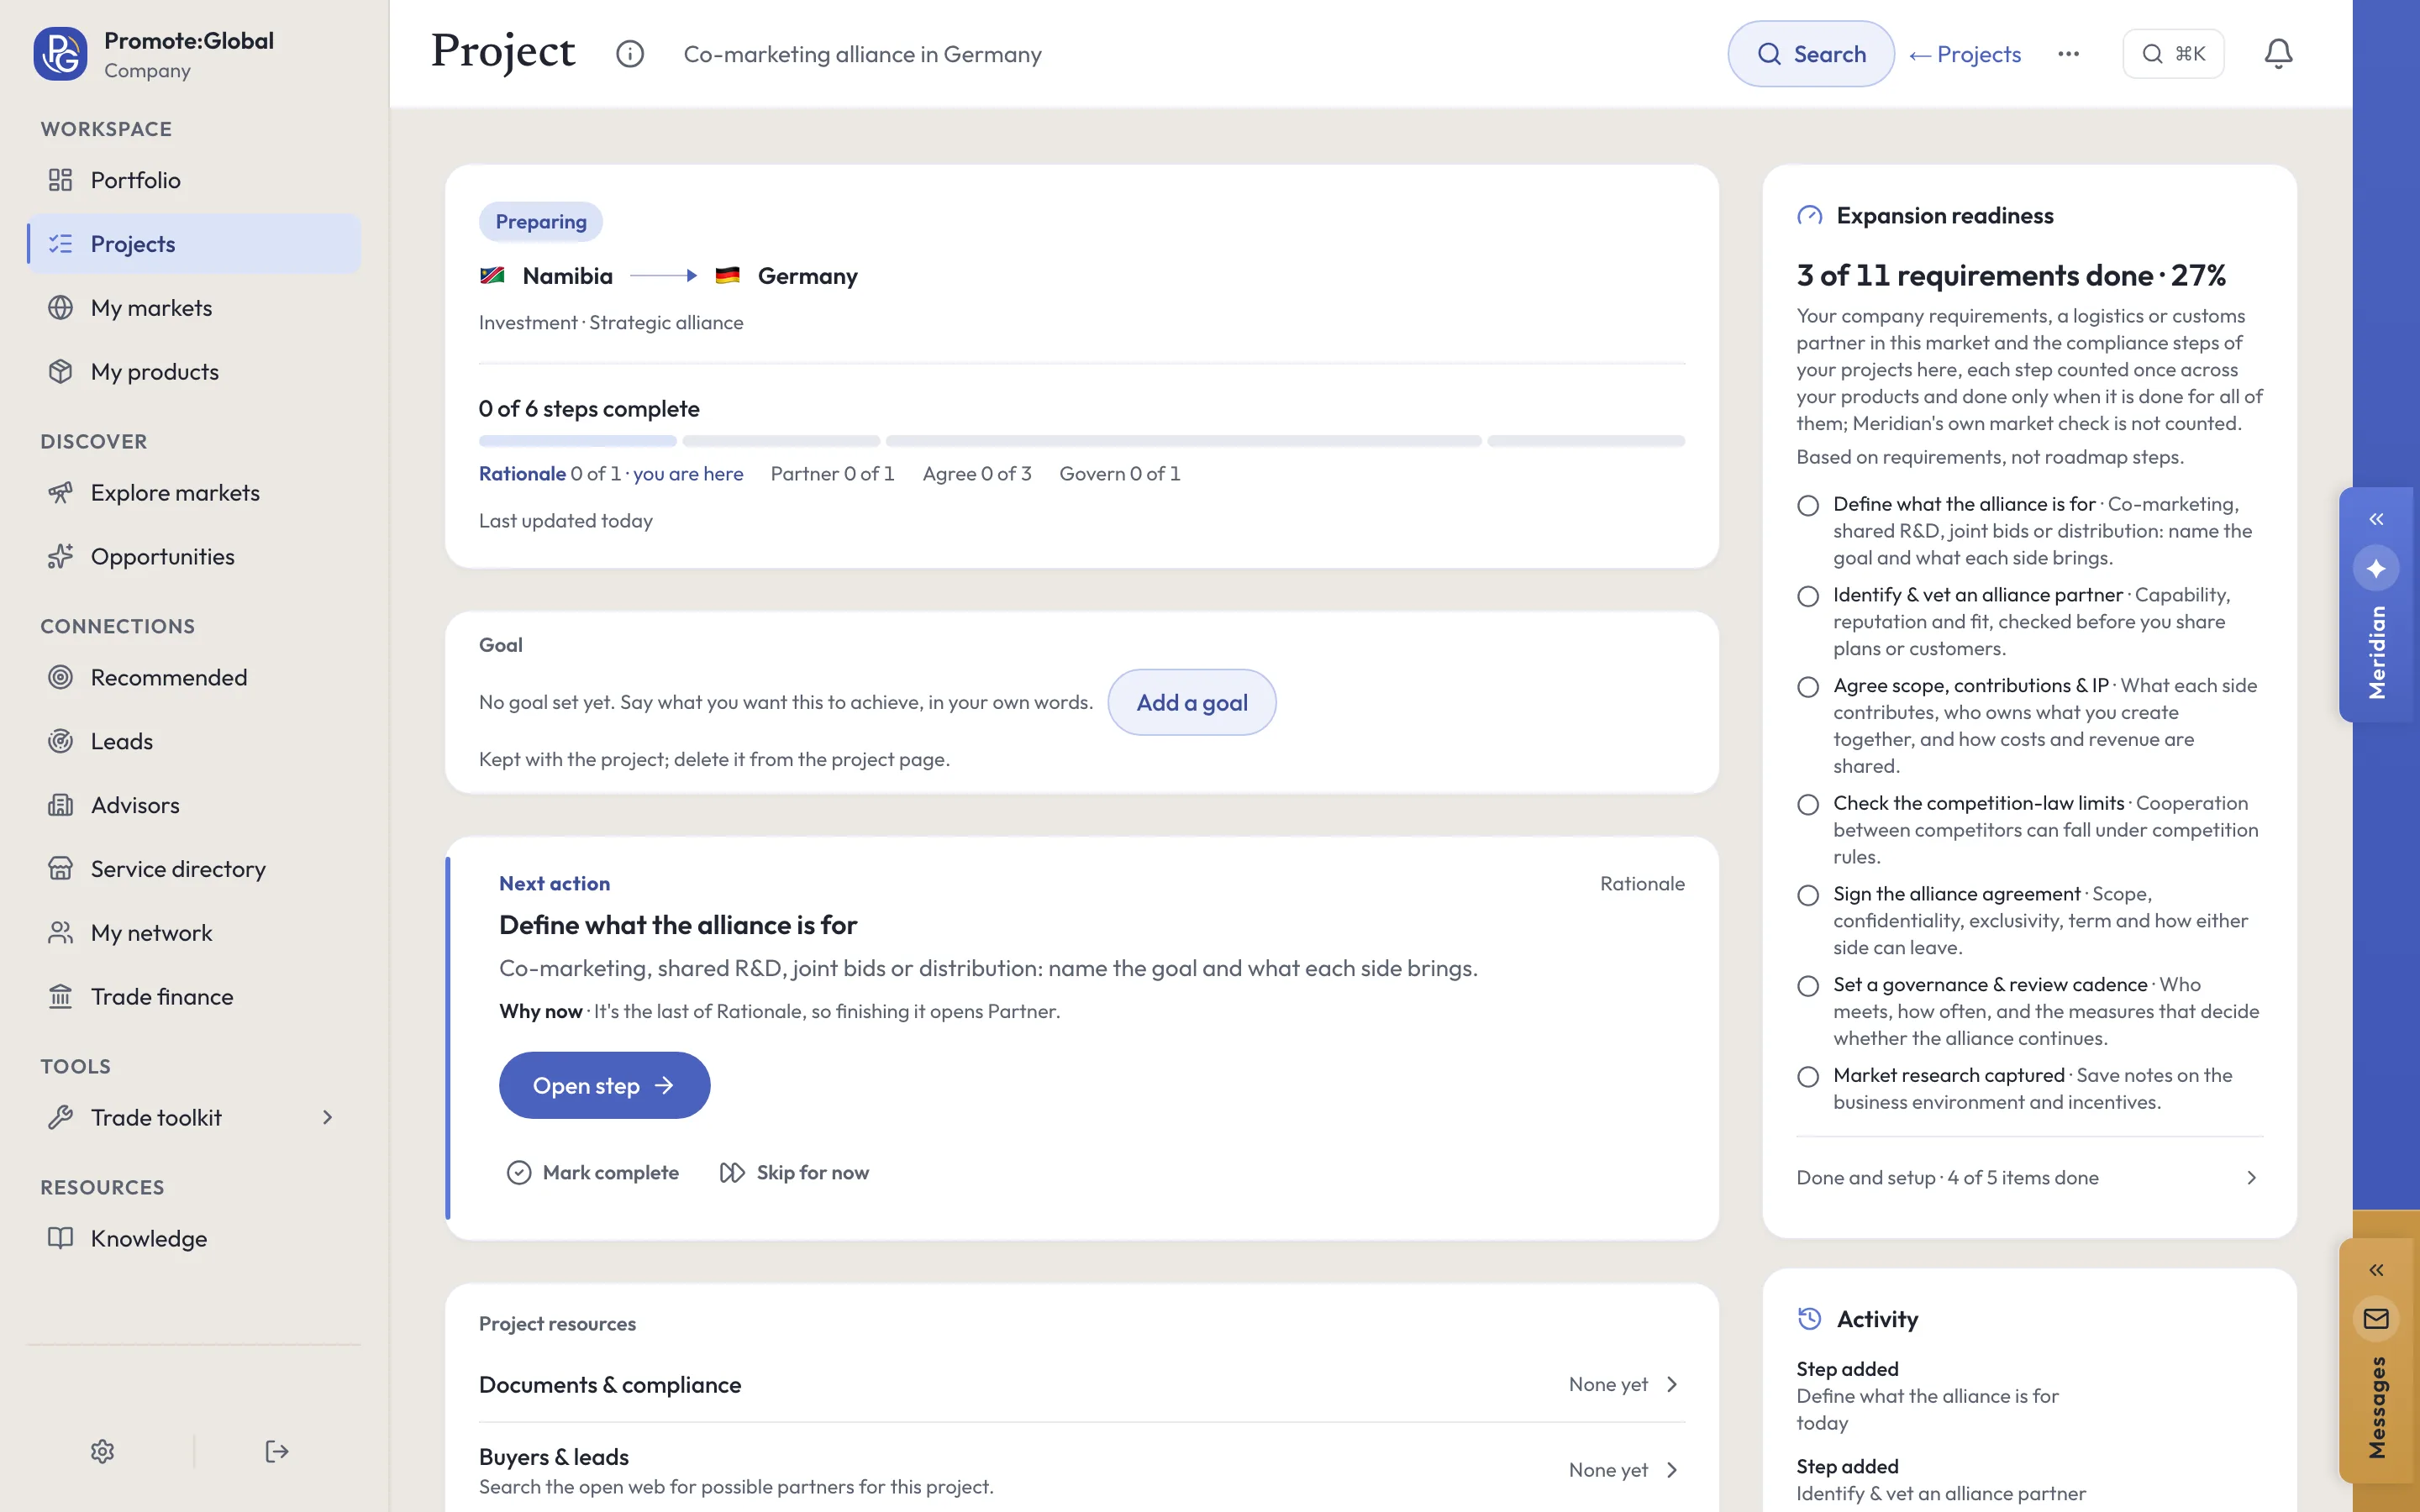
Task: Click the Namibia flag icon
Action: point(492,276)
